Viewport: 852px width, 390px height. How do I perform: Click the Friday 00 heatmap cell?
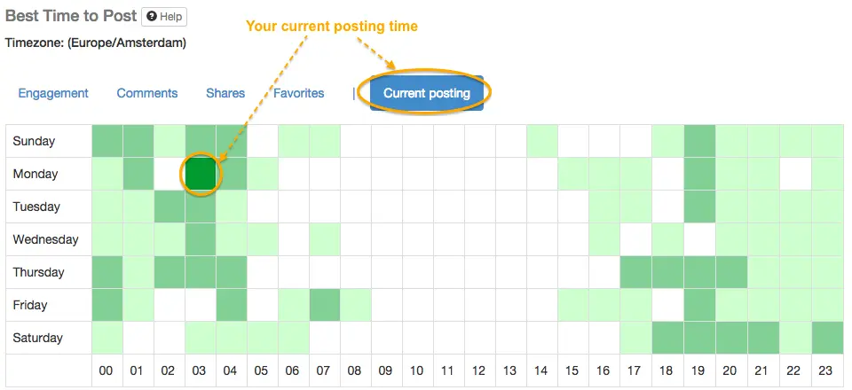tap(107, 305)
